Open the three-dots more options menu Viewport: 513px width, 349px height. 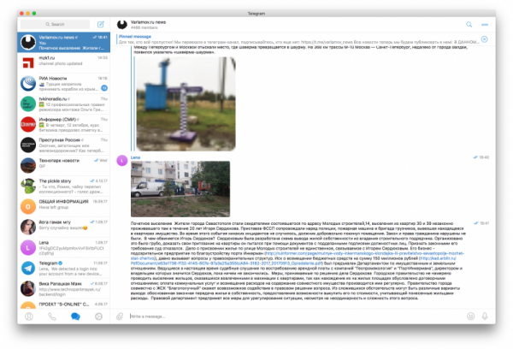(x=485, y=25)
